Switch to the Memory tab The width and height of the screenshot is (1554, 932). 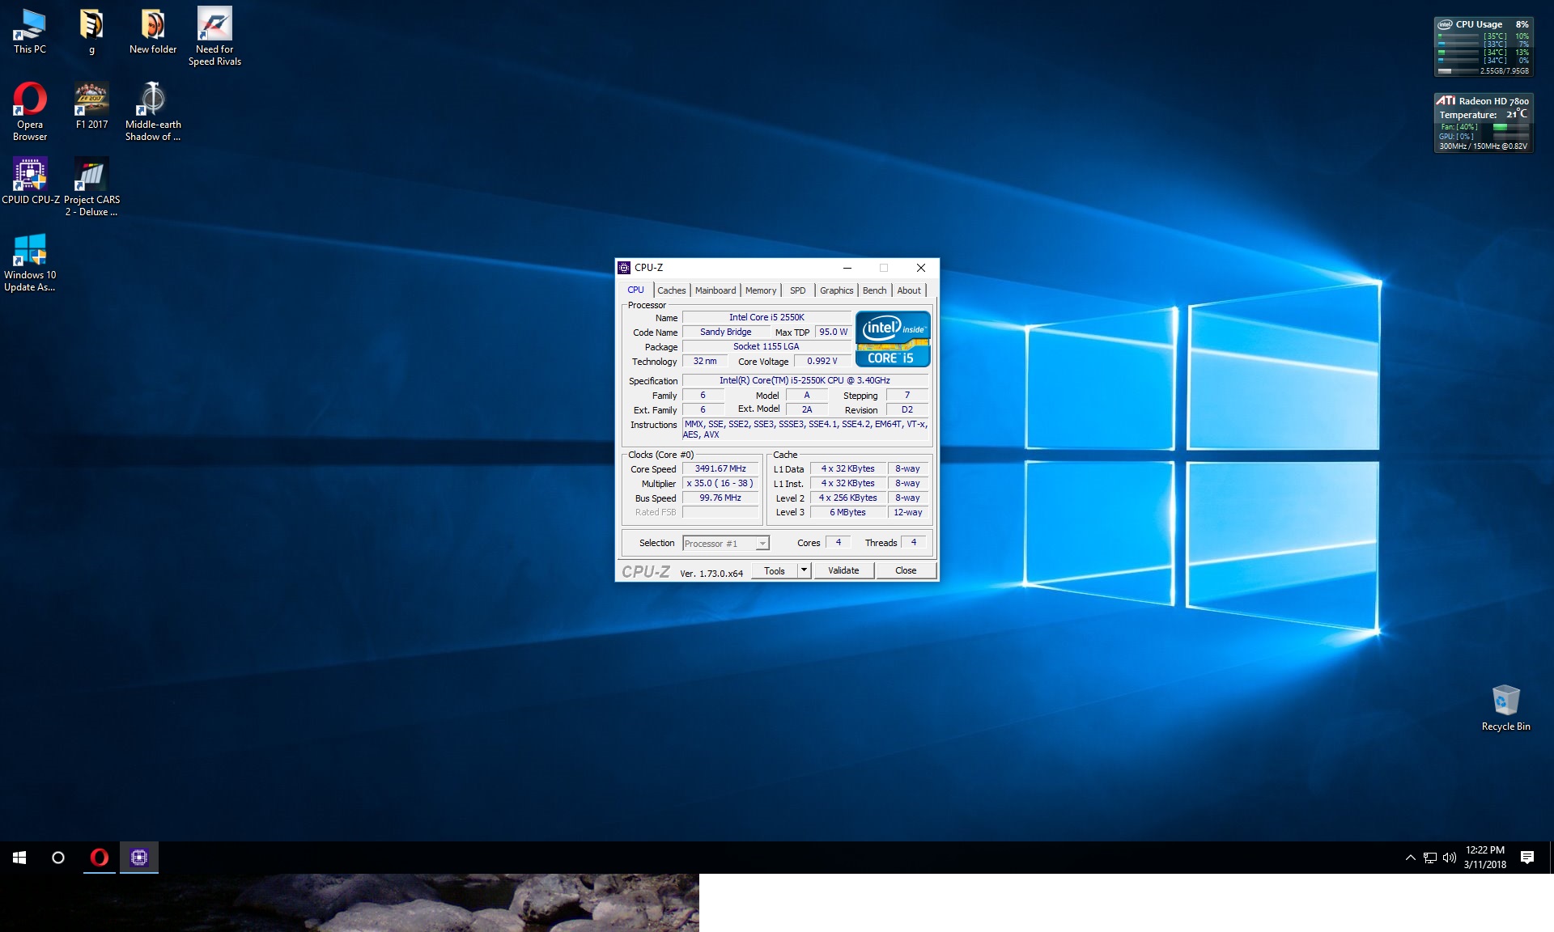(x=760, y=290)
